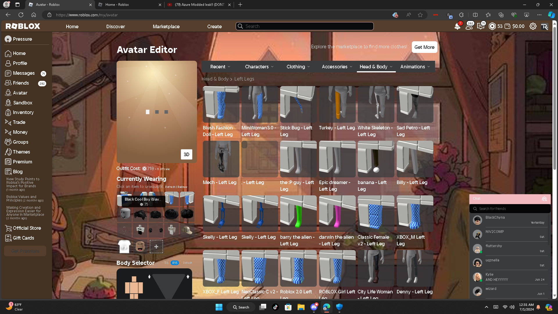Toggle the 3D avatar preview button
Screen dimensions: 558x314
click(187, 154)
